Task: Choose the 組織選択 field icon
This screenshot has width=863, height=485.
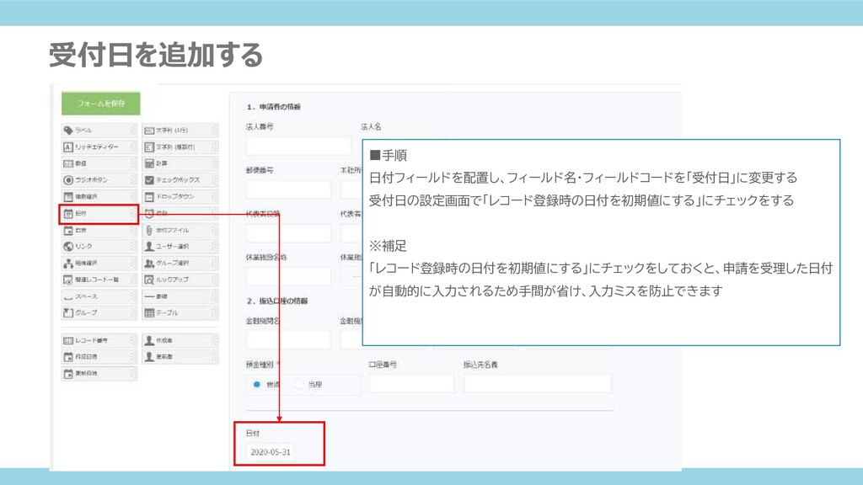Action: (68, 263)
